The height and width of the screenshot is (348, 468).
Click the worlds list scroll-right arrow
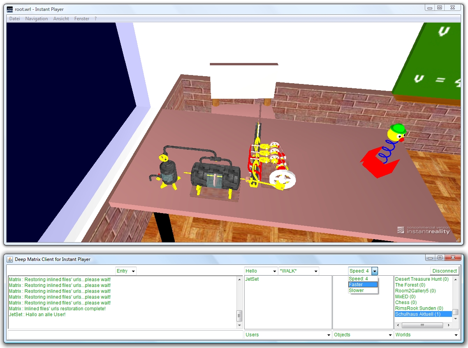[449, 325]
